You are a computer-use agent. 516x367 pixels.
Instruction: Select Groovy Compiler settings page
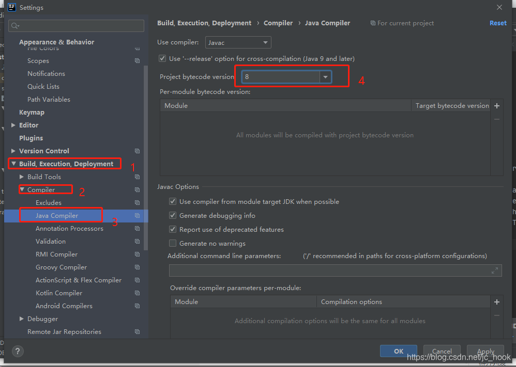coord(61,267)
